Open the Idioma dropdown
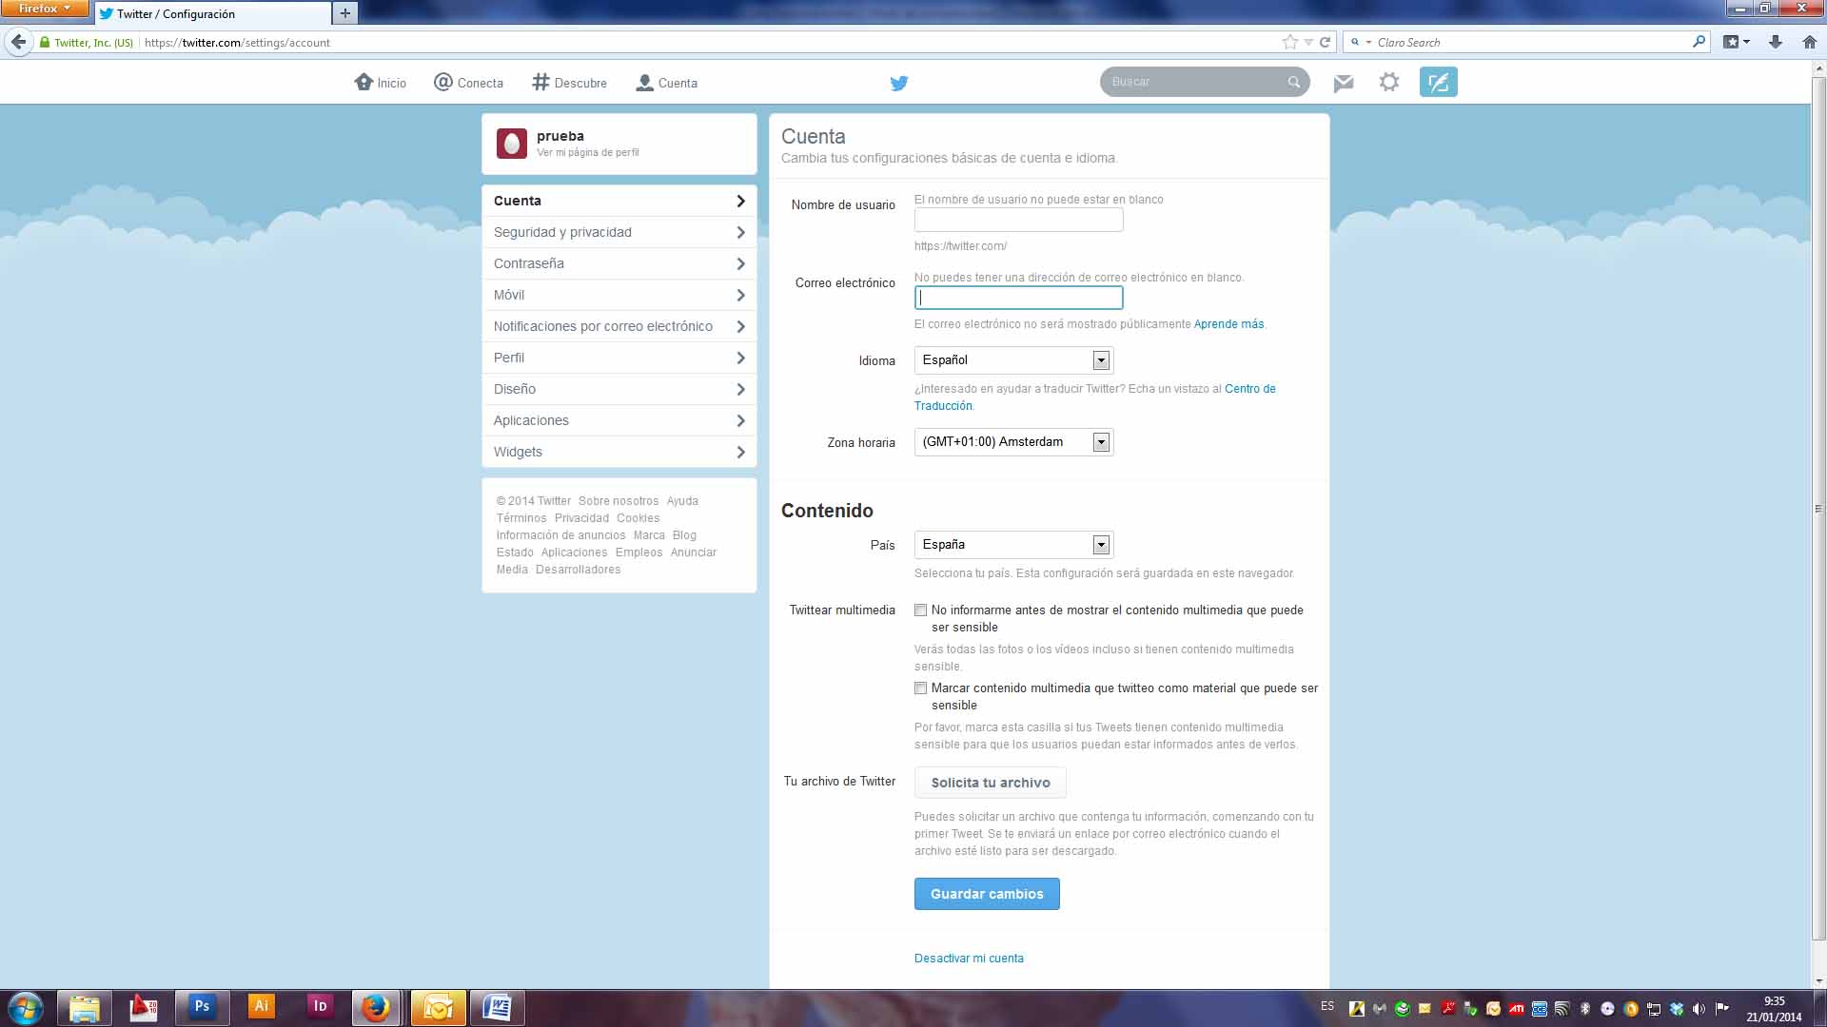Screen dimensions: 1827x1027 (1012, 360)
